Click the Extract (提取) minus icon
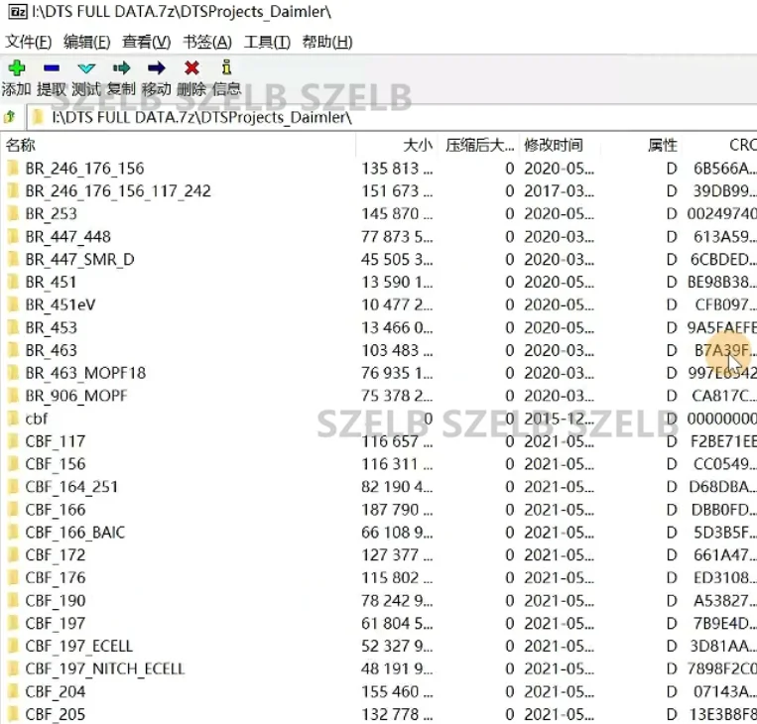 tap(52, 67)
